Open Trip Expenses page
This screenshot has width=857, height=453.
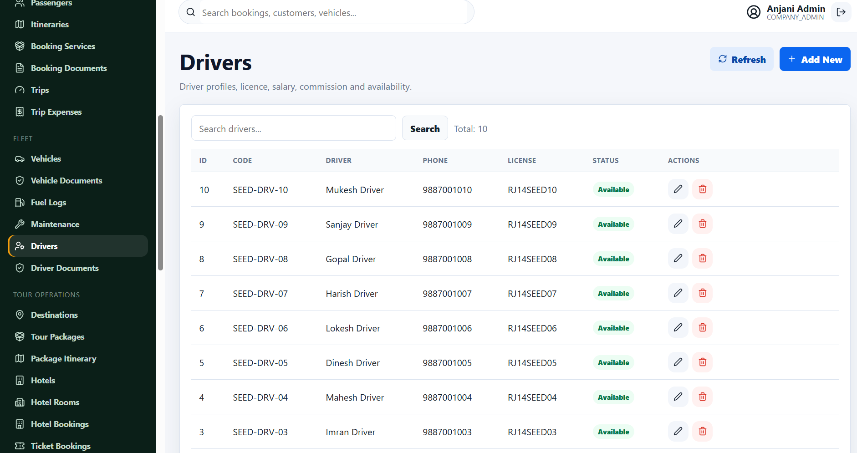click(x=78, y=112)
